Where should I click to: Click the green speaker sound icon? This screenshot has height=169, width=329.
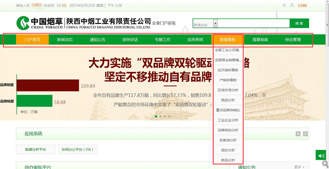pos(321,155)
